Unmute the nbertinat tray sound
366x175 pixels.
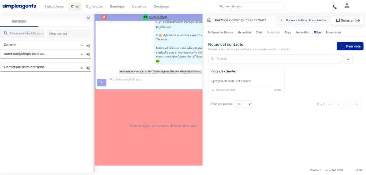coord(88,54)
